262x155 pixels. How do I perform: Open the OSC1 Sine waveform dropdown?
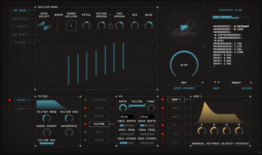tap(127, 117)
